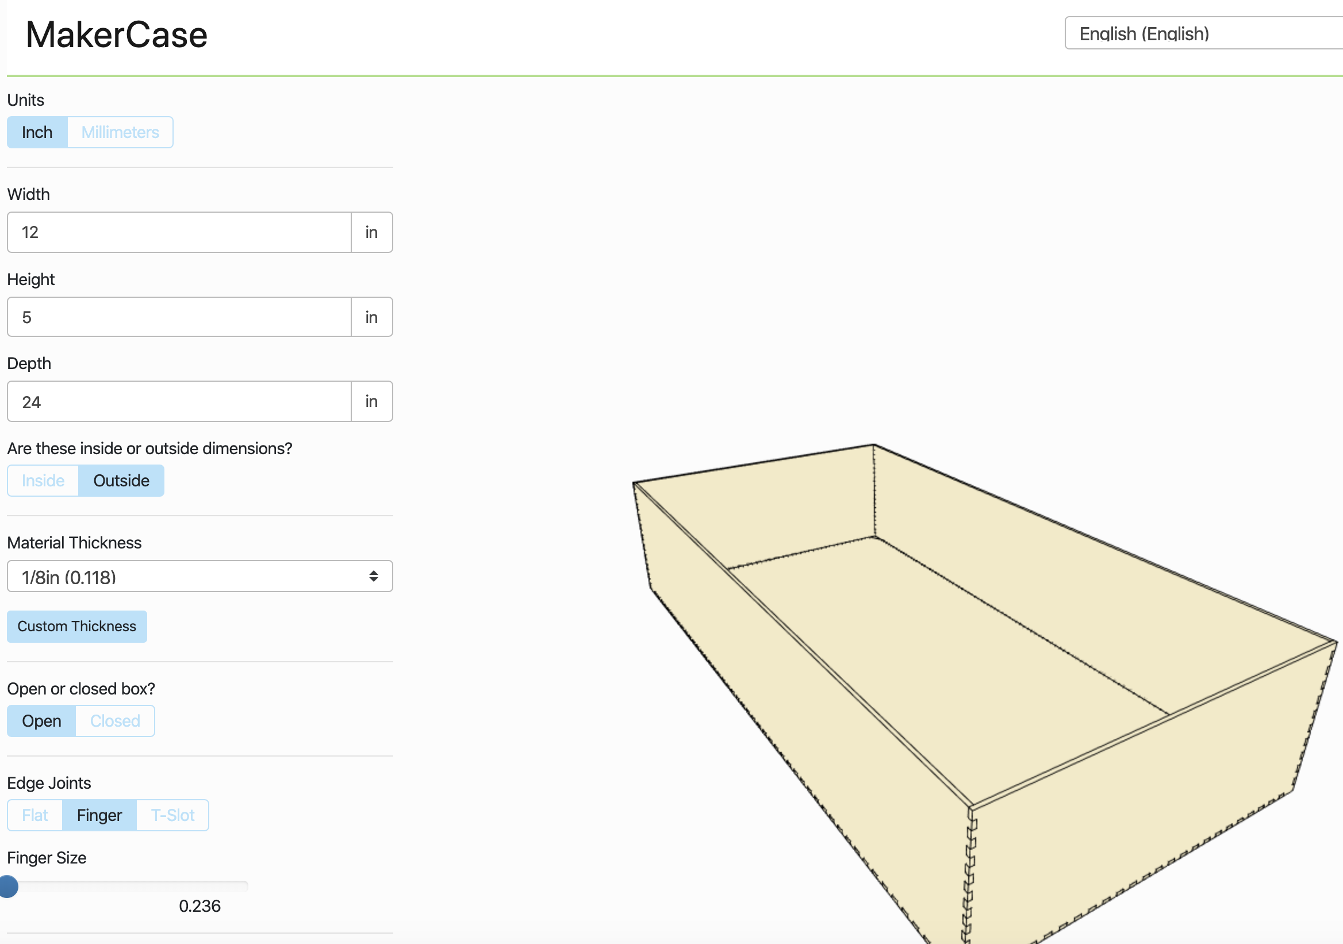Select Closed box type
Screen dimensions: 1343x944
tap(115, 720)
